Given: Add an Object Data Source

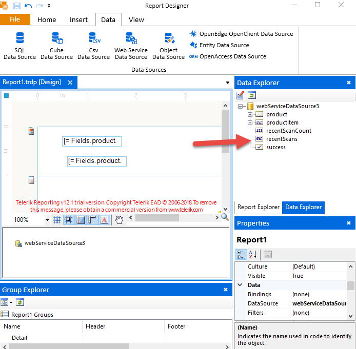Looking at the screenshot, I should pyautogui.click(x=168, y=46).
